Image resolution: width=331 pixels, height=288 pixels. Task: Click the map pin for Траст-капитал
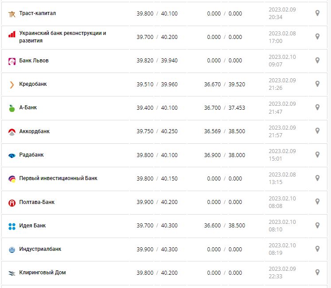[x=317, y=13]
